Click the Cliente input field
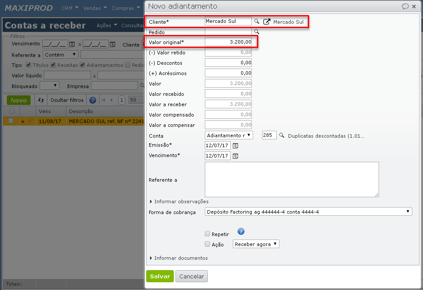The height and width of the screenshot is (290, 423). [x=228, y=21]
